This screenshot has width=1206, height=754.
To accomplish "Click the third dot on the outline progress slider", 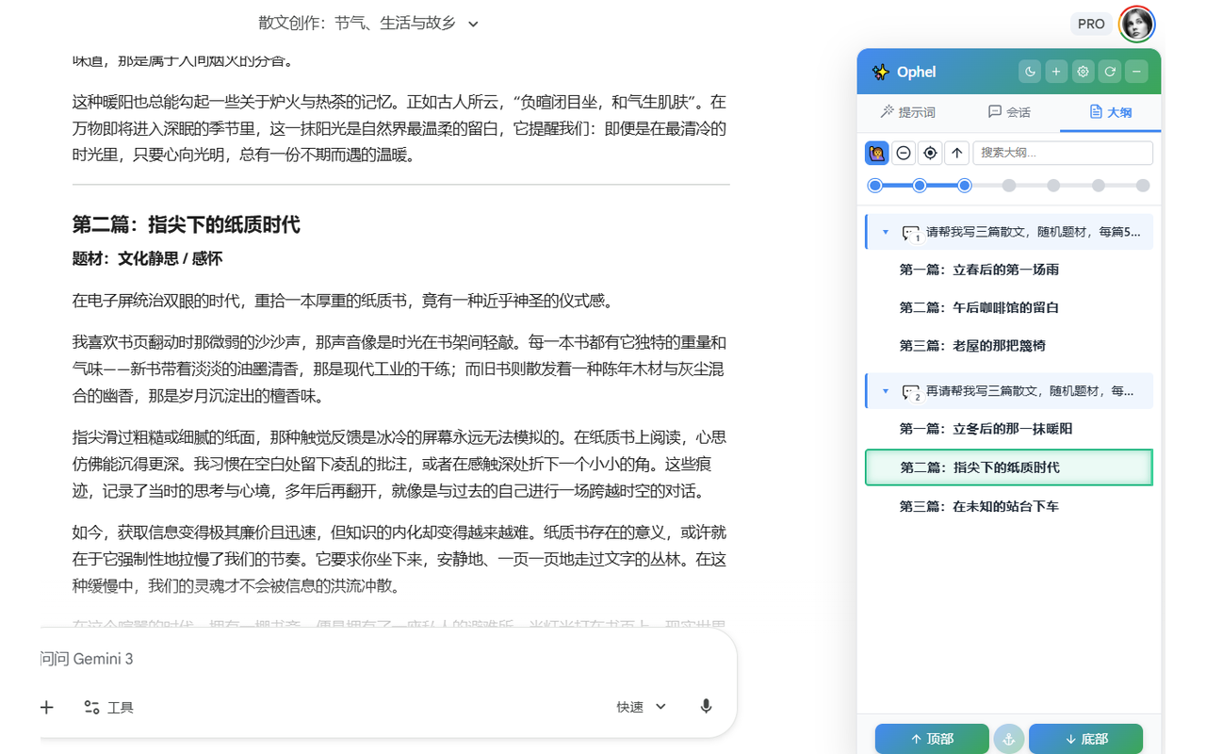I will (964, 186).
